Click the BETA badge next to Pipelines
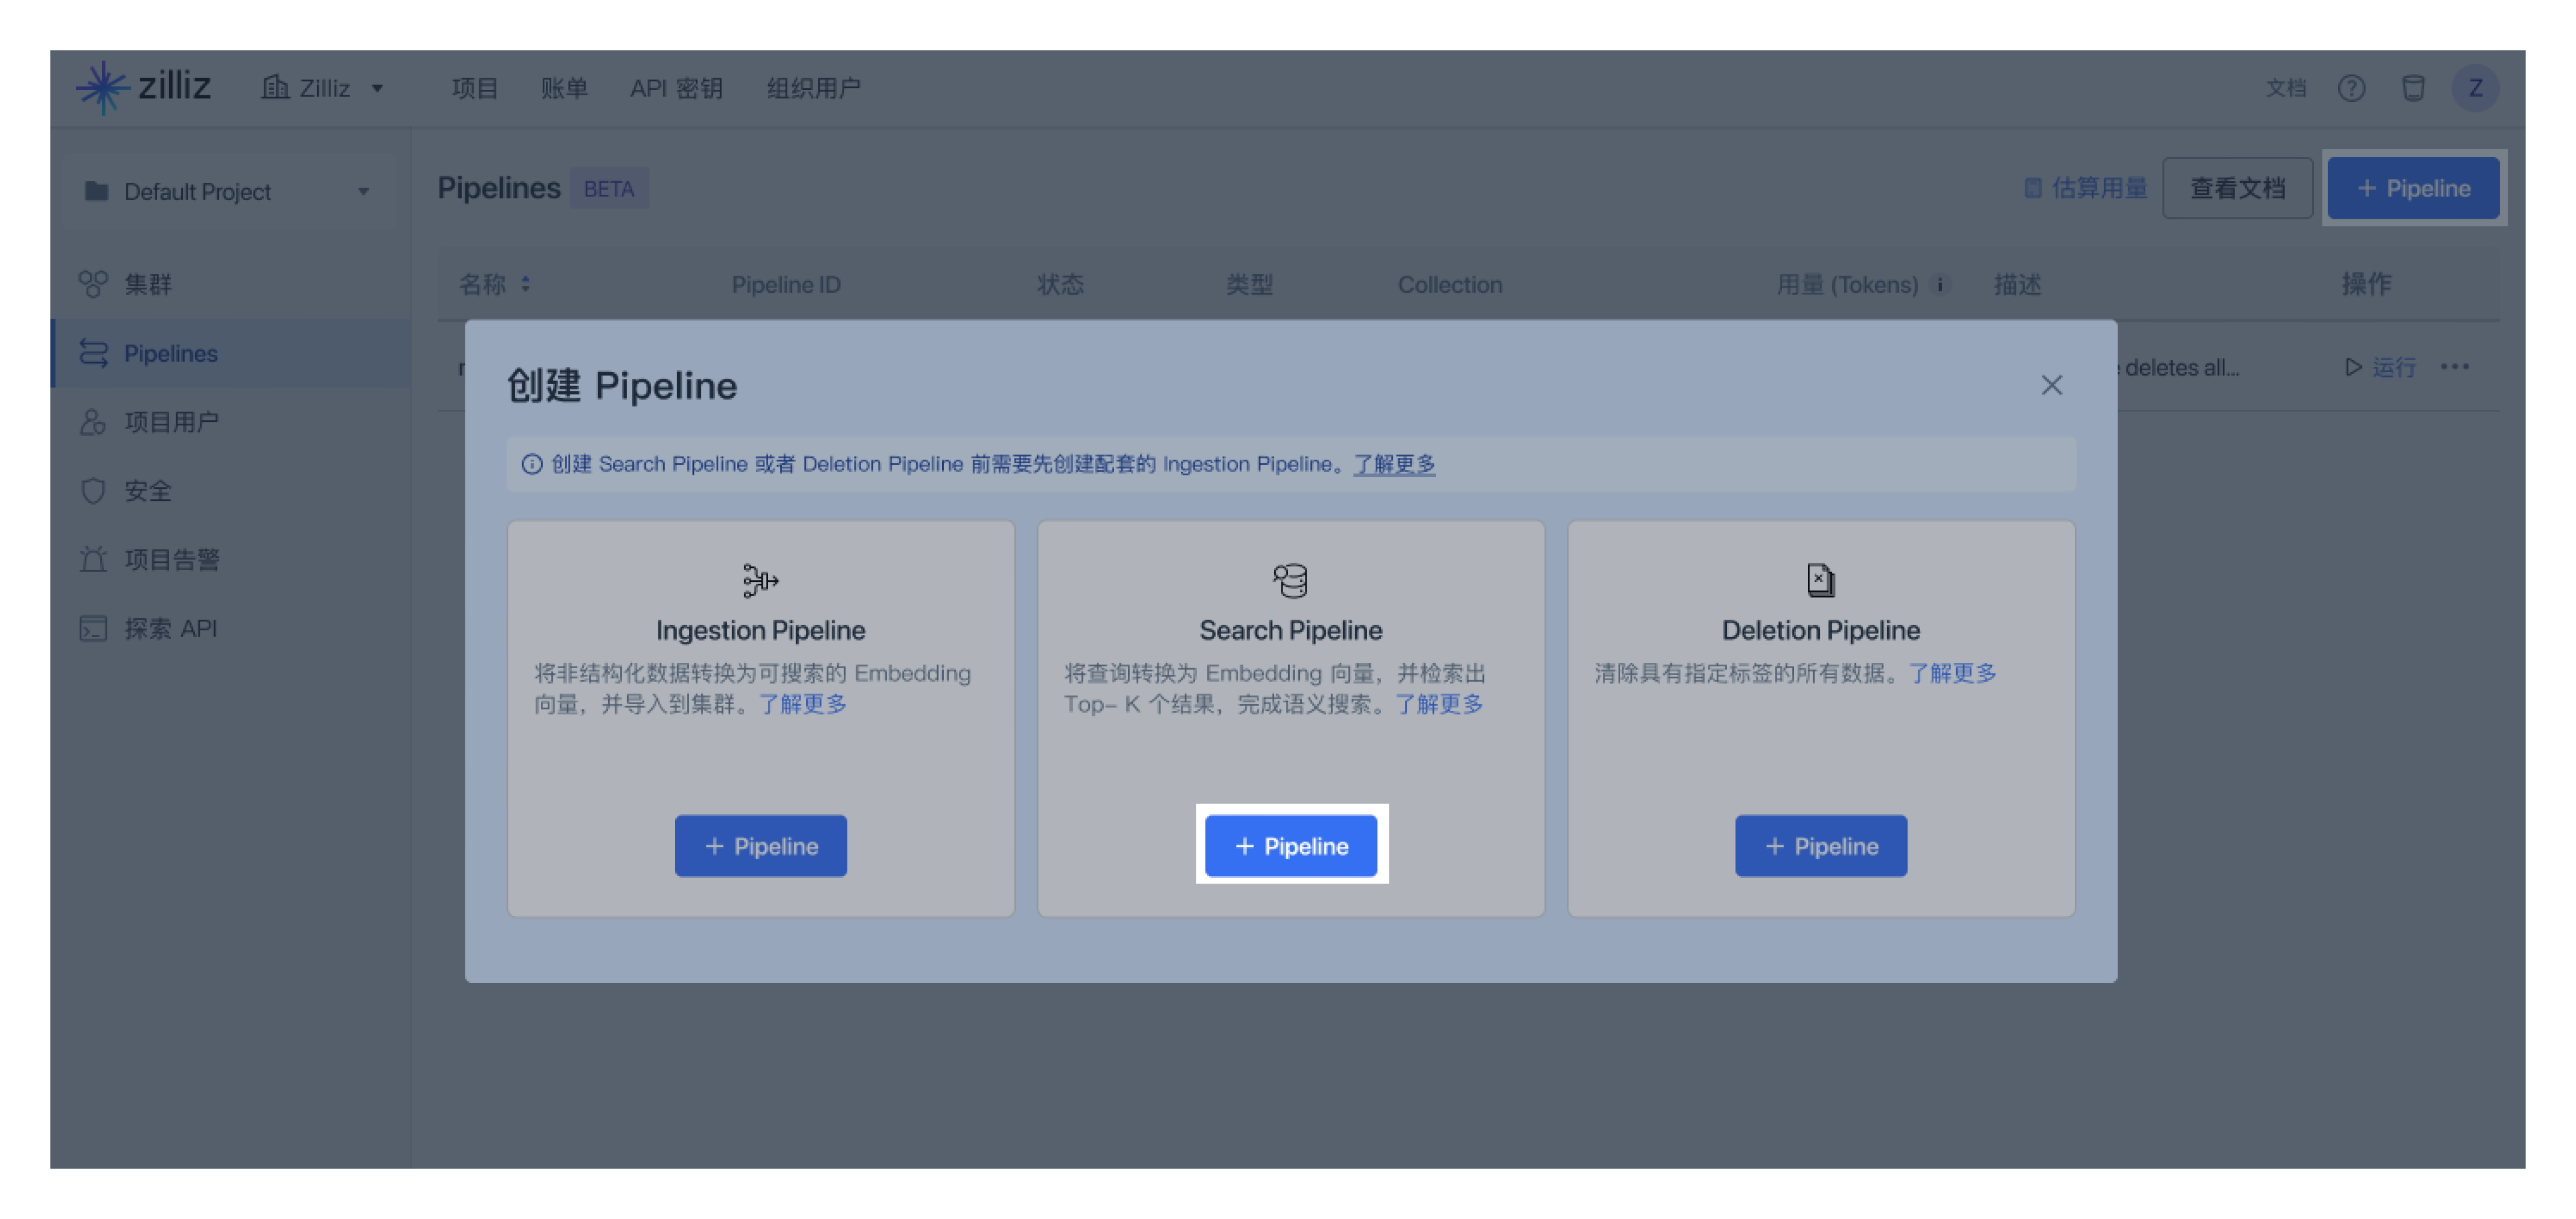Screen dimensions: 2576x1219 pyautogui.click(x=609, y=188)
